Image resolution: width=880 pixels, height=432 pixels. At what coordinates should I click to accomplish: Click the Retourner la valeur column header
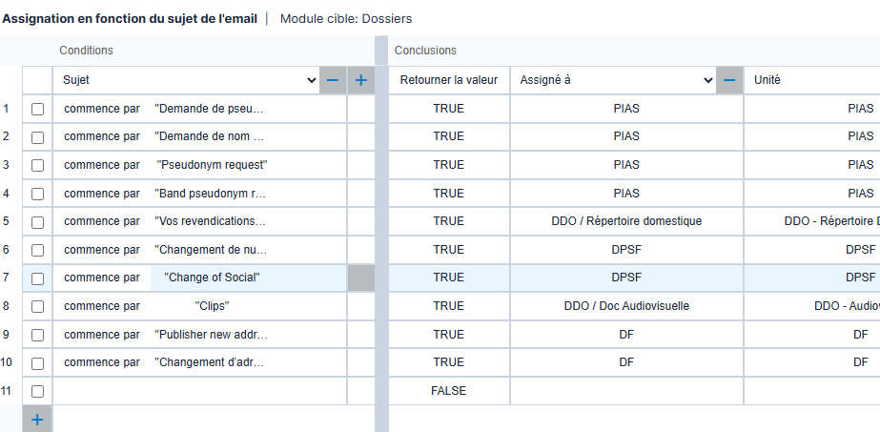click(449, 81)
